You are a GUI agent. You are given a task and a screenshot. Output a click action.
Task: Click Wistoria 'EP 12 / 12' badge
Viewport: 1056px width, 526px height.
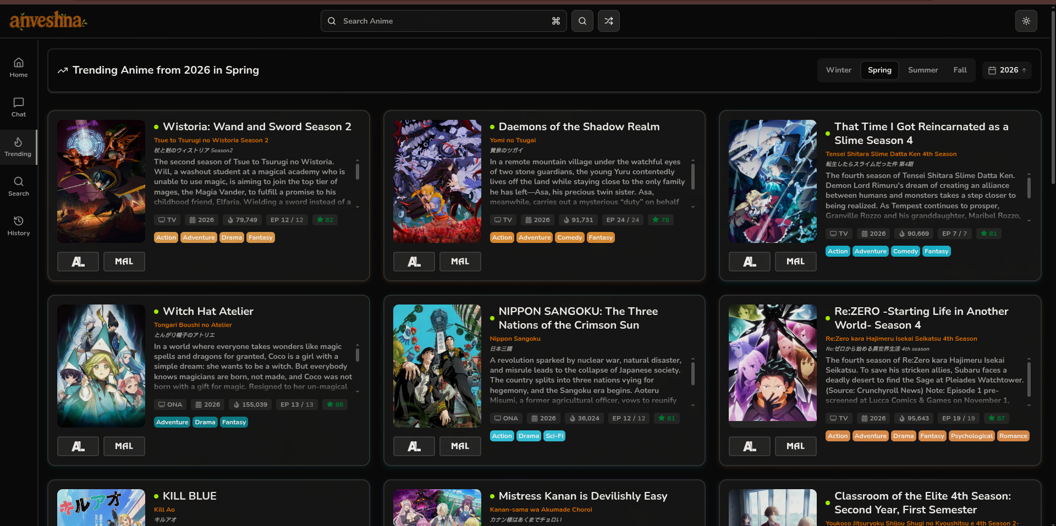[x=287, y=220]
